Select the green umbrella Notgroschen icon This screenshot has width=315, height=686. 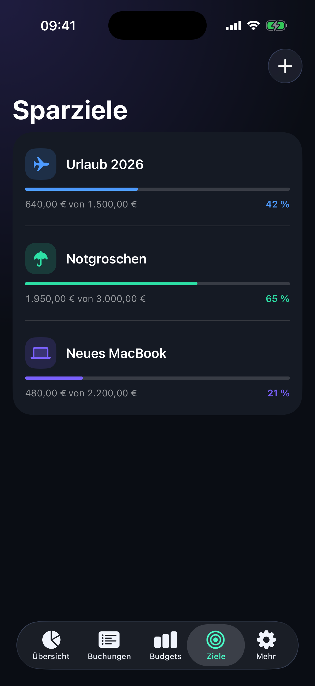pos(41,258)
